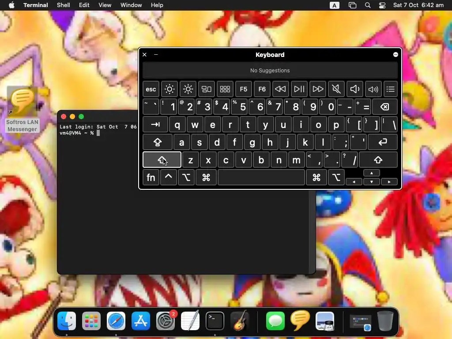Open the Help menu
The width and height of the screenshot is (452, 339).
tap(157, 5)
